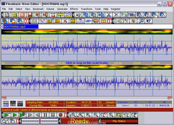Start recording with the red circle button

coord(61,115)
